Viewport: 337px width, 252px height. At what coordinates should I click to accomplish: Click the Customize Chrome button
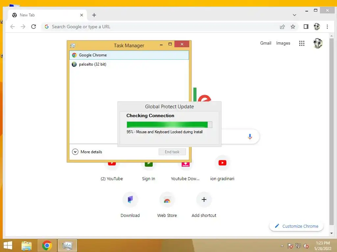[296, 226]
